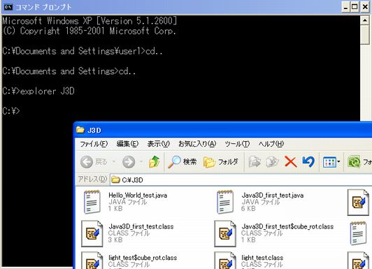Select the Hello_World_test.java file name
The image size is (372, 269).
pyautogui.click(x=138, y=196)
